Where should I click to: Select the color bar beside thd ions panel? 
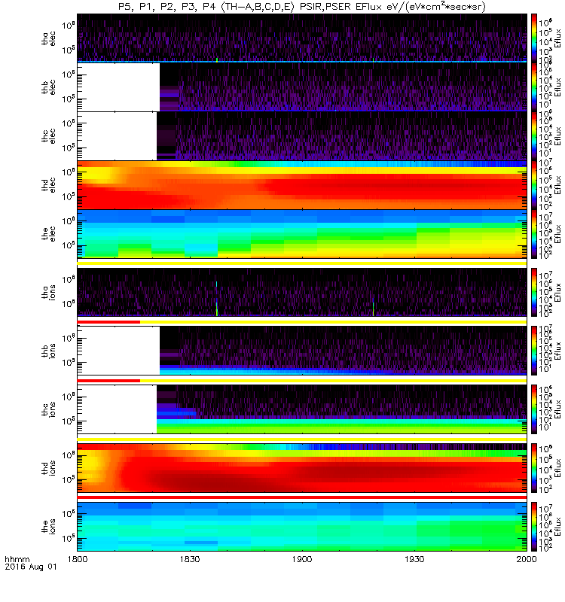coord(534,467)
